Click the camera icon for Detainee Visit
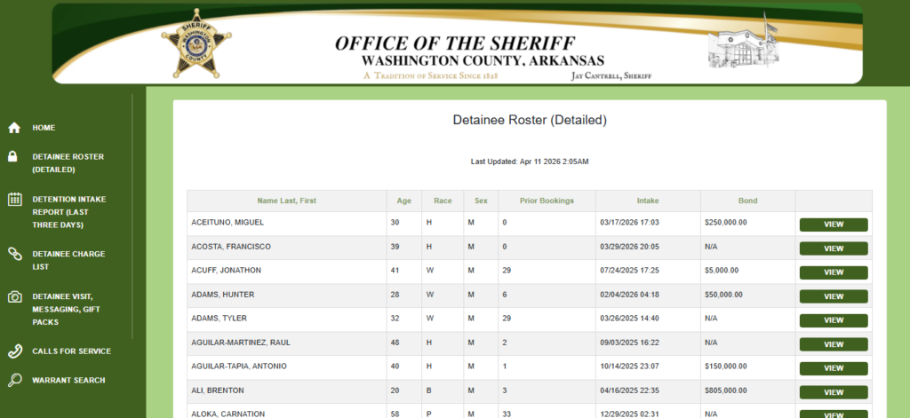910x418 pixels. click(x=14, y=297)
